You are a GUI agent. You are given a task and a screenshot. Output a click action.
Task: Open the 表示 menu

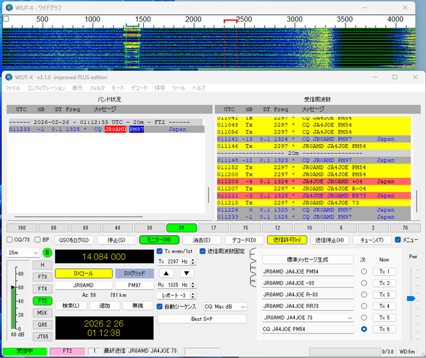(x=77, y=88)
